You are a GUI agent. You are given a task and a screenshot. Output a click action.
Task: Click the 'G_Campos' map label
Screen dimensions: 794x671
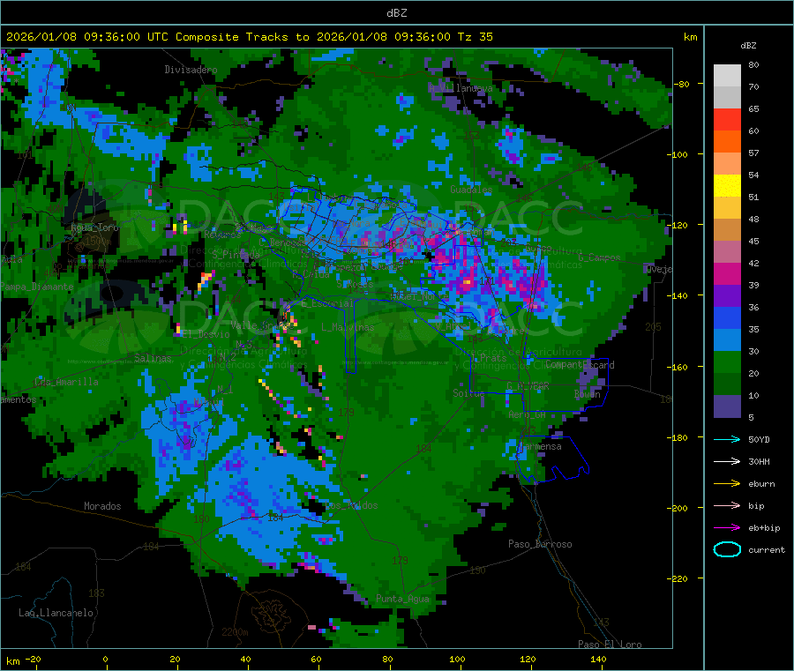coord(599,257)
